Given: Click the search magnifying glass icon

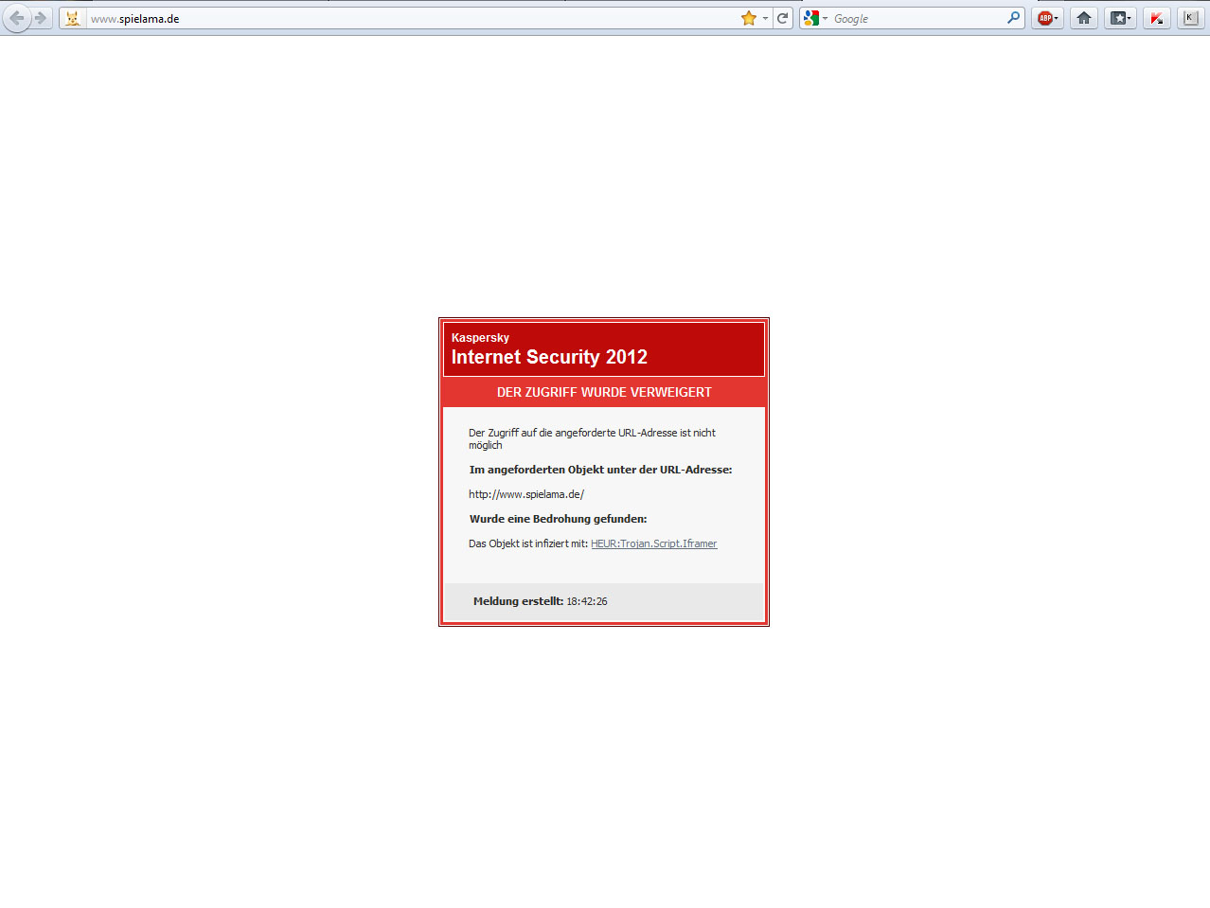Looking at the screenshot, I should tap(1013, 18).
